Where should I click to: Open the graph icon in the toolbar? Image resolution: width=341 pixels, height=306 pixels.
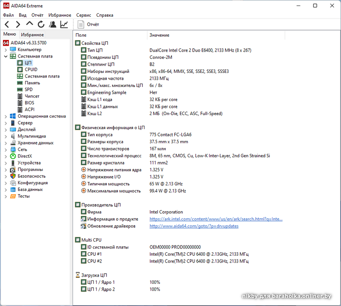tap(64, 24)
